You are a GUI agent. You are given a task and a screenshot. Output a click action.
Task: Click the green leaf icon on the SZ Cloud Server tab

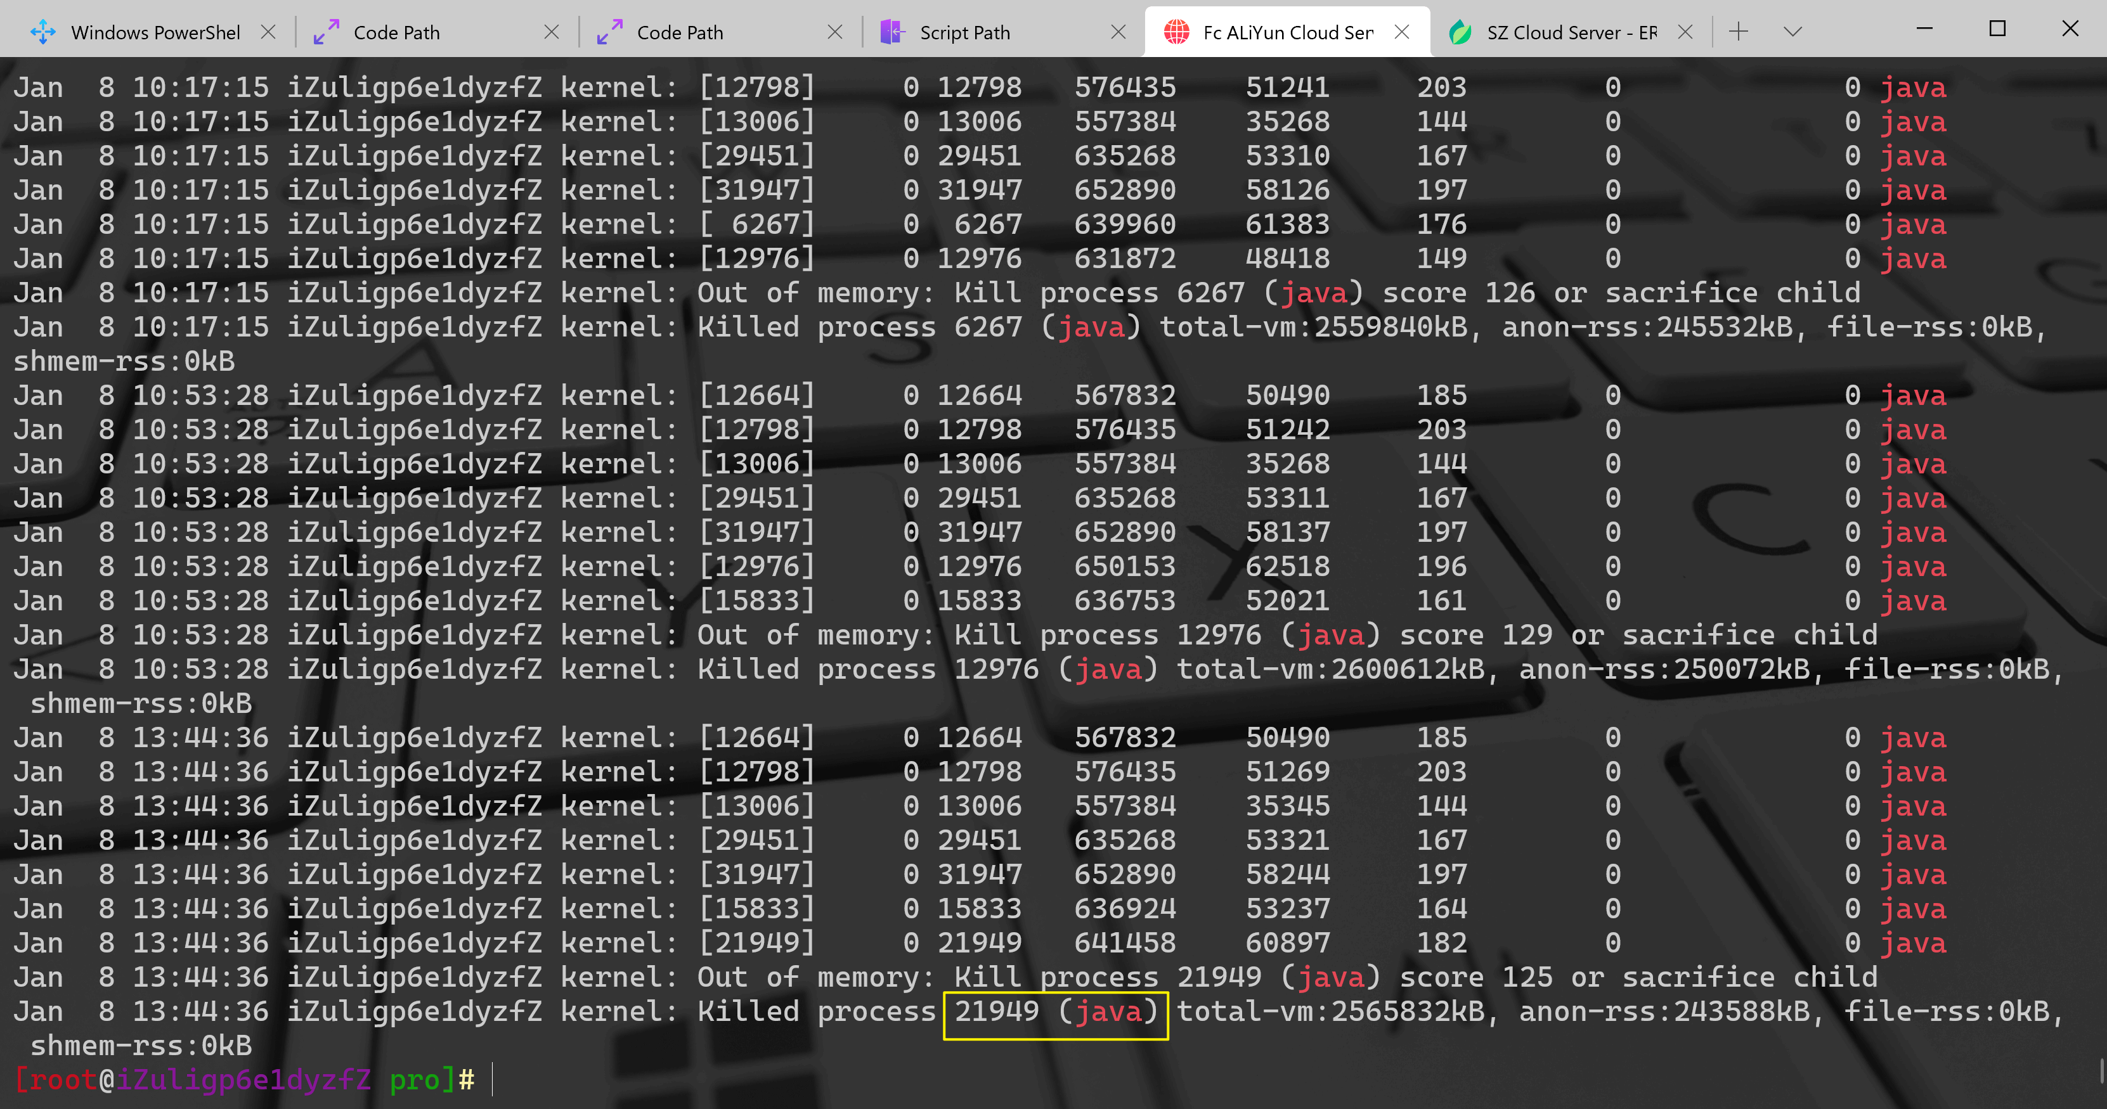tap(1459, 32)
